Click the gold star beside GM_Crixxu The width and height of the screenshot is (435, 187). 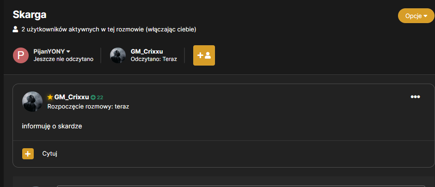pyautogui.click(x=50, y=97)
